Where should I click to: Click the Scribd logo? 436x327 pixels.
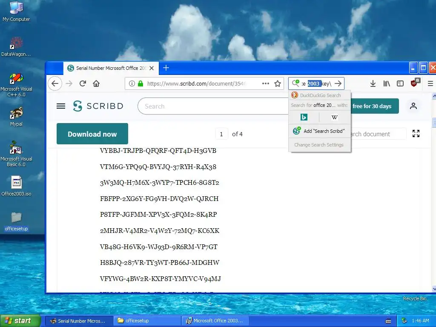98,106
